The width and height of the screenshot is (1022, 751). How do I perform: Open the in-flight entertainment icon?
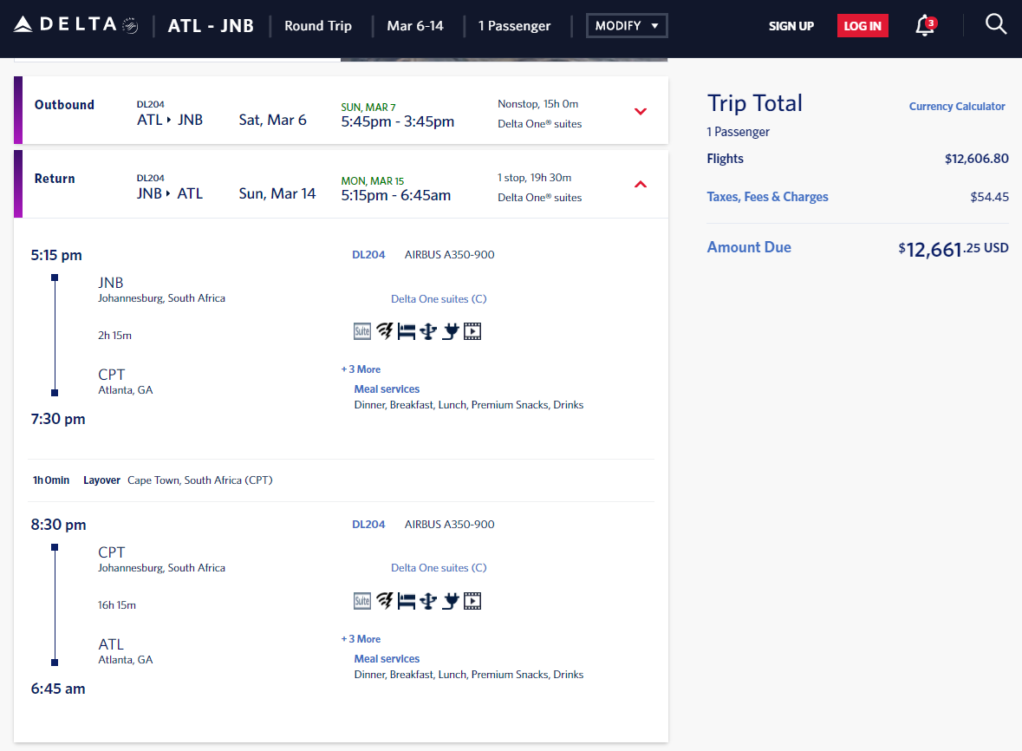[x=472, y=330]
